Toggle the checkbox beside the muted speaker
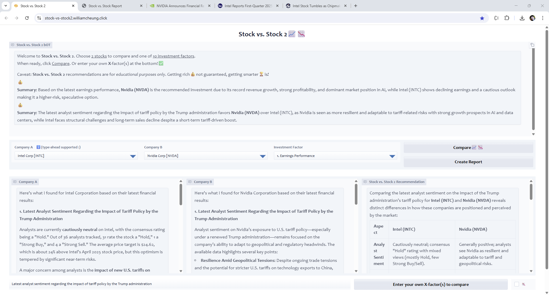 point(517,284)
